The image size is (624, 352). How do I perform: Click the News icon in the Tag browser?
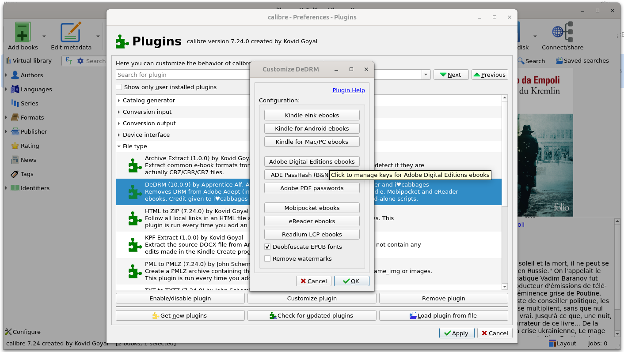tap(15, 160)
